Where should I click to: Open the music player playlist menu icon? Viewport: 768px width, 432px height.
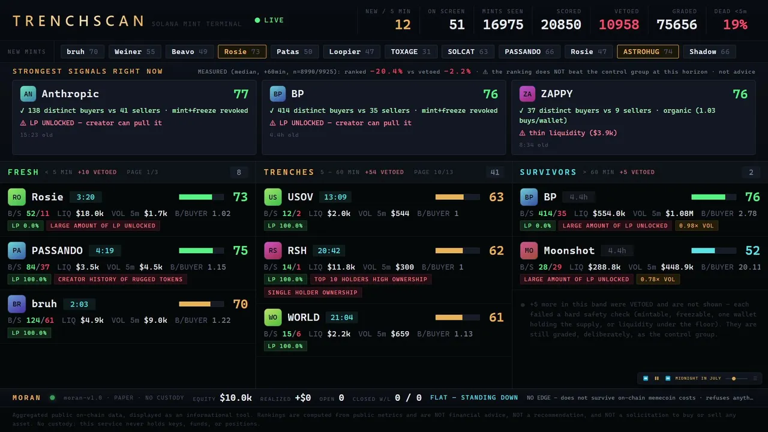[755, 379]
